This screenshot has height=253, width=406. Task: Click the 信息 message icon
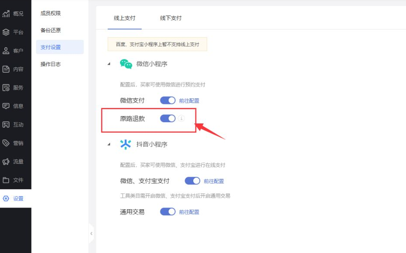[x=6, y=106]
